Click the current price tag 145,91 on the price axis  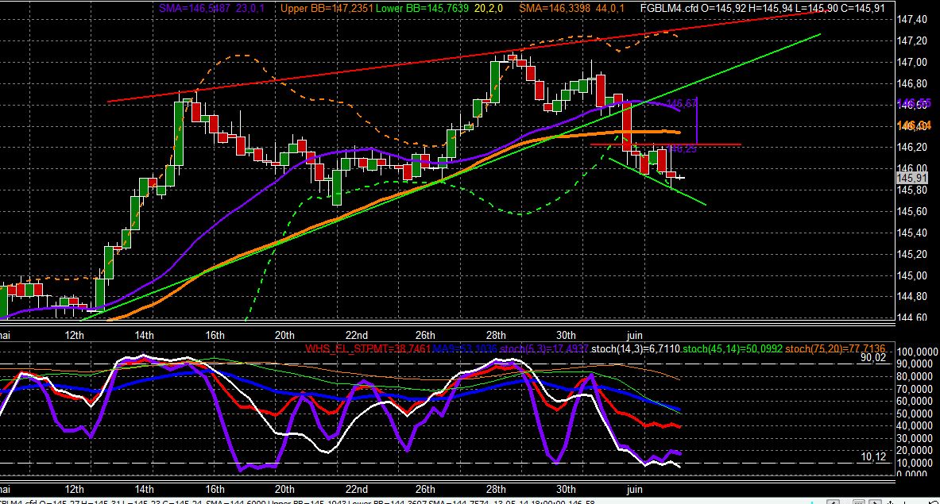tap(912, 178)
